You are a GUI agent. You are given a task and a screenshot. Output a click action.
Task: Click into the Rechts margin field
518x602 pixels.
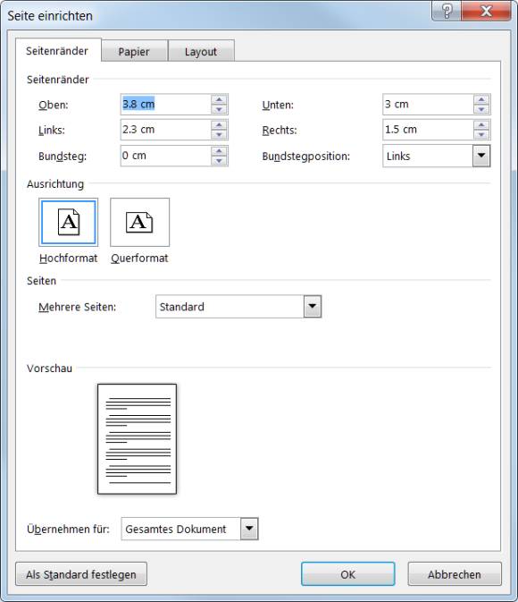(x=428, y=130)
